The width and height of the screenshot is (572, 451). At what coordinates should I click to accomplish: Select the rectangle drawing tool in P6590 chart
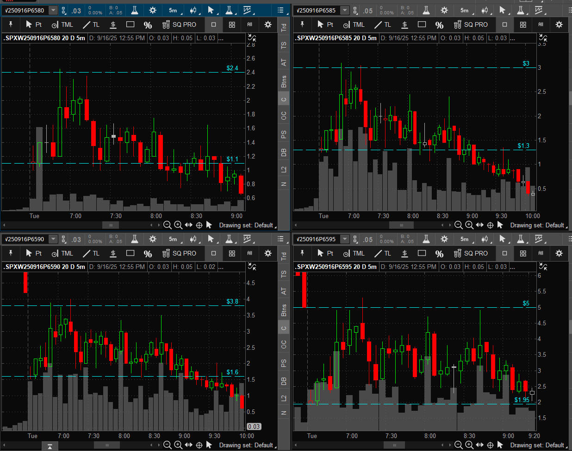click(x=131, y=253)
